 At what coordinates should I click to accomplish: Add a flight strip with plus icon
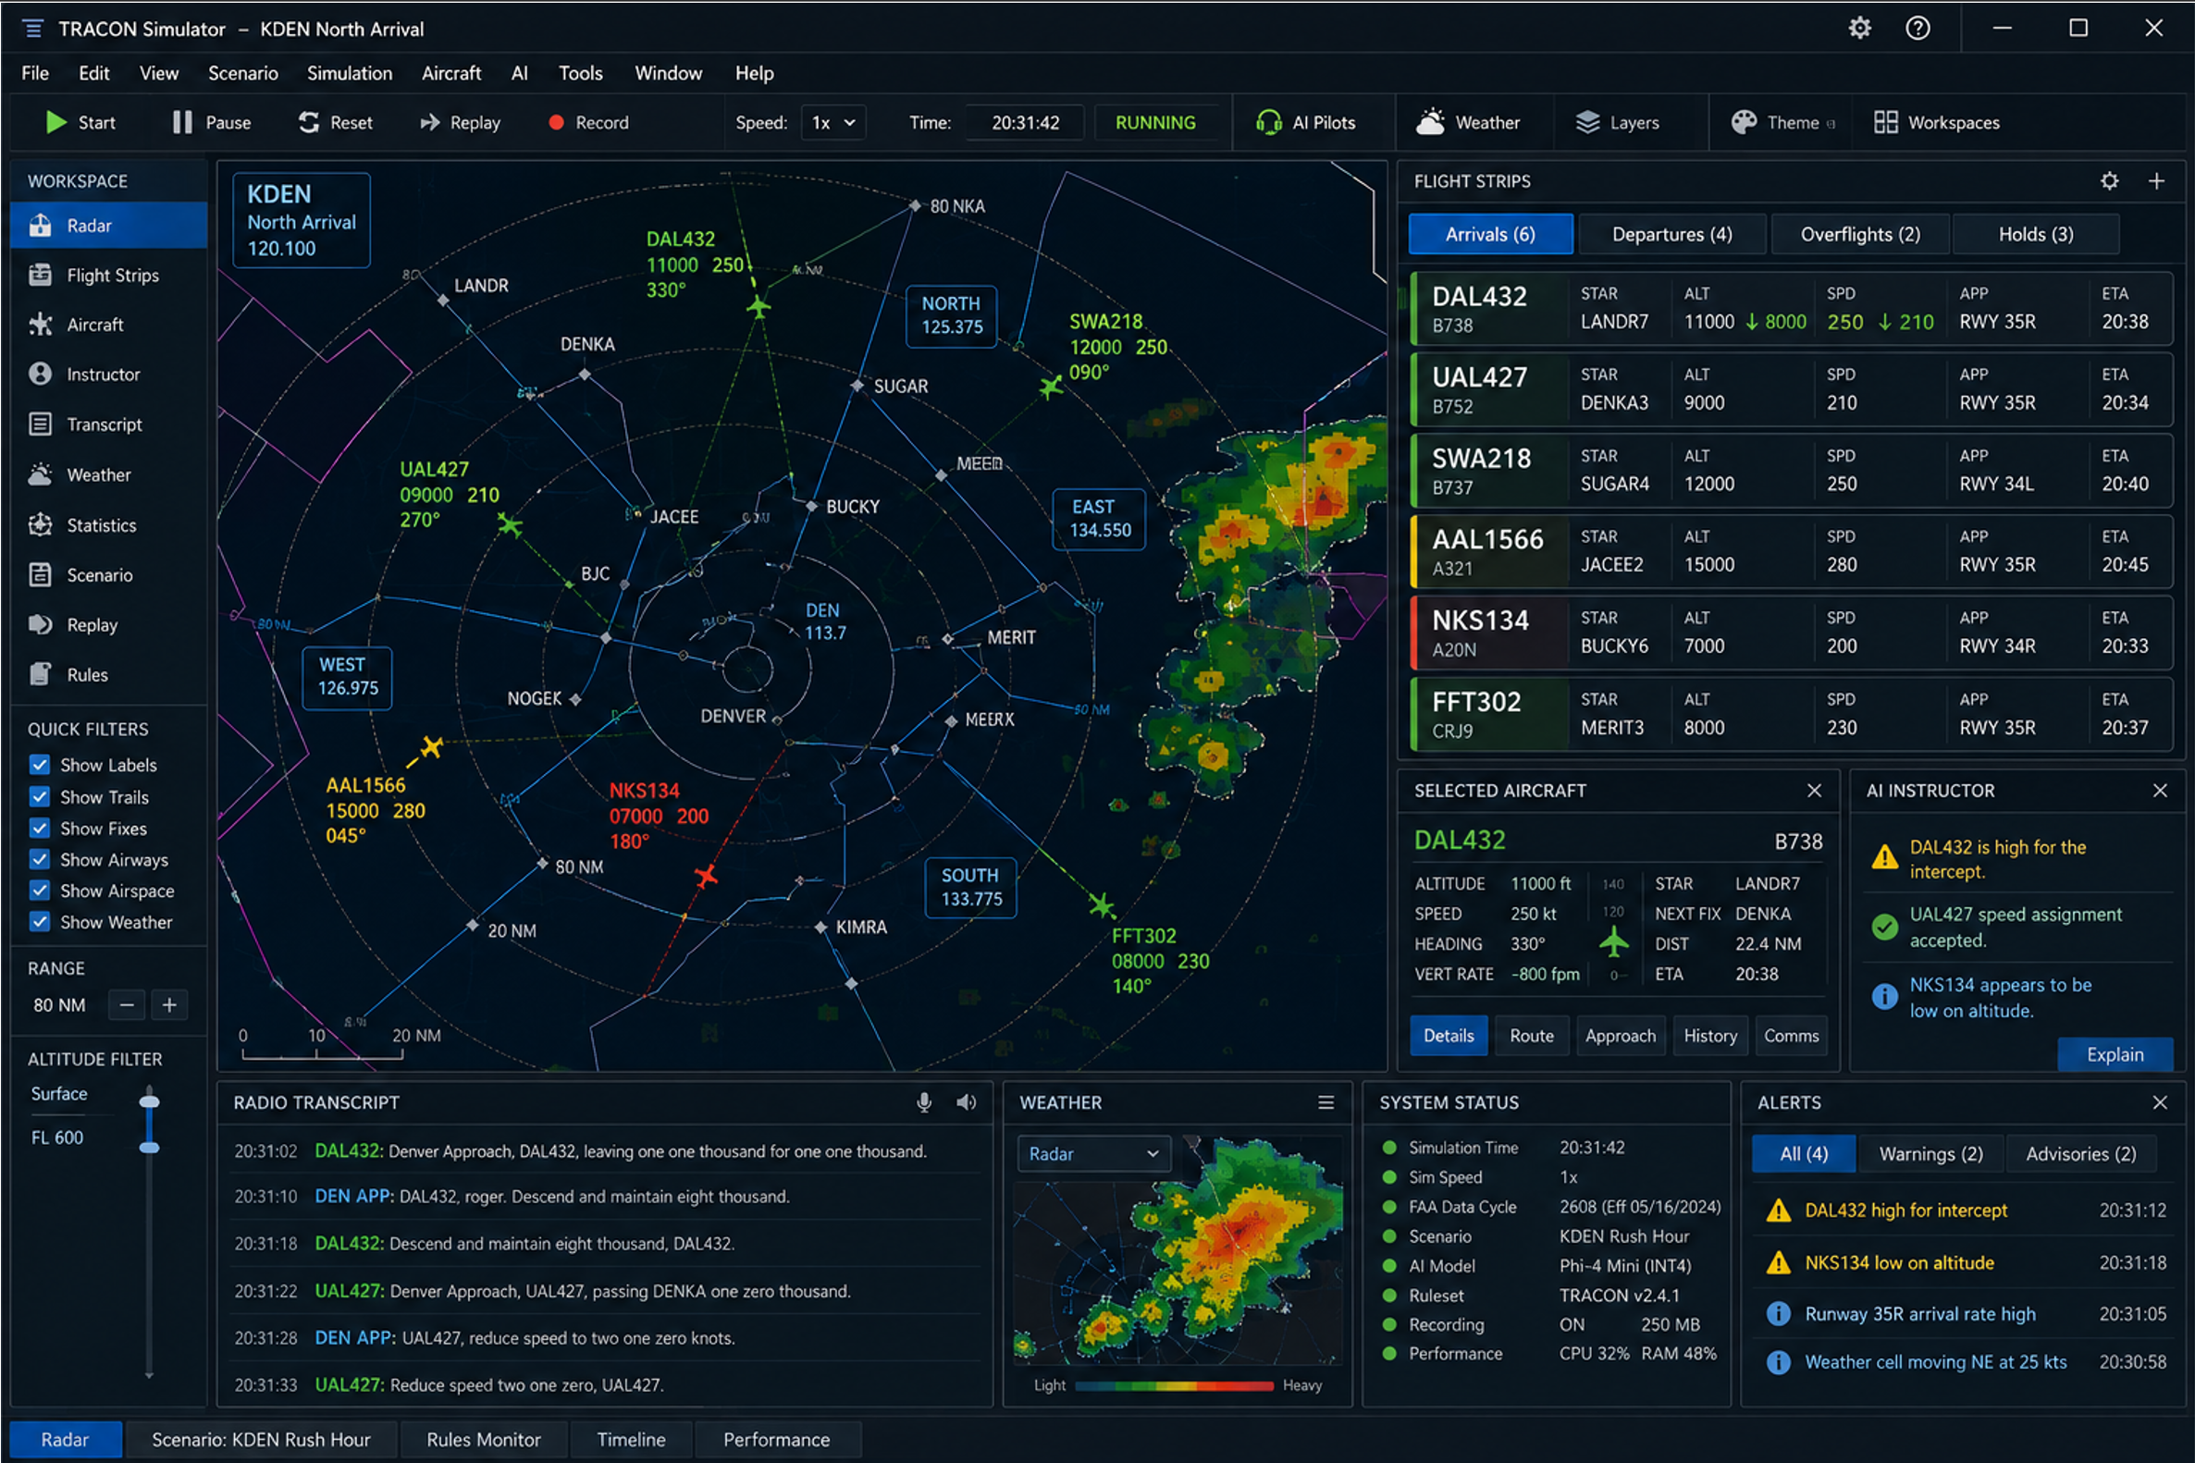(x=2157, y=181)
